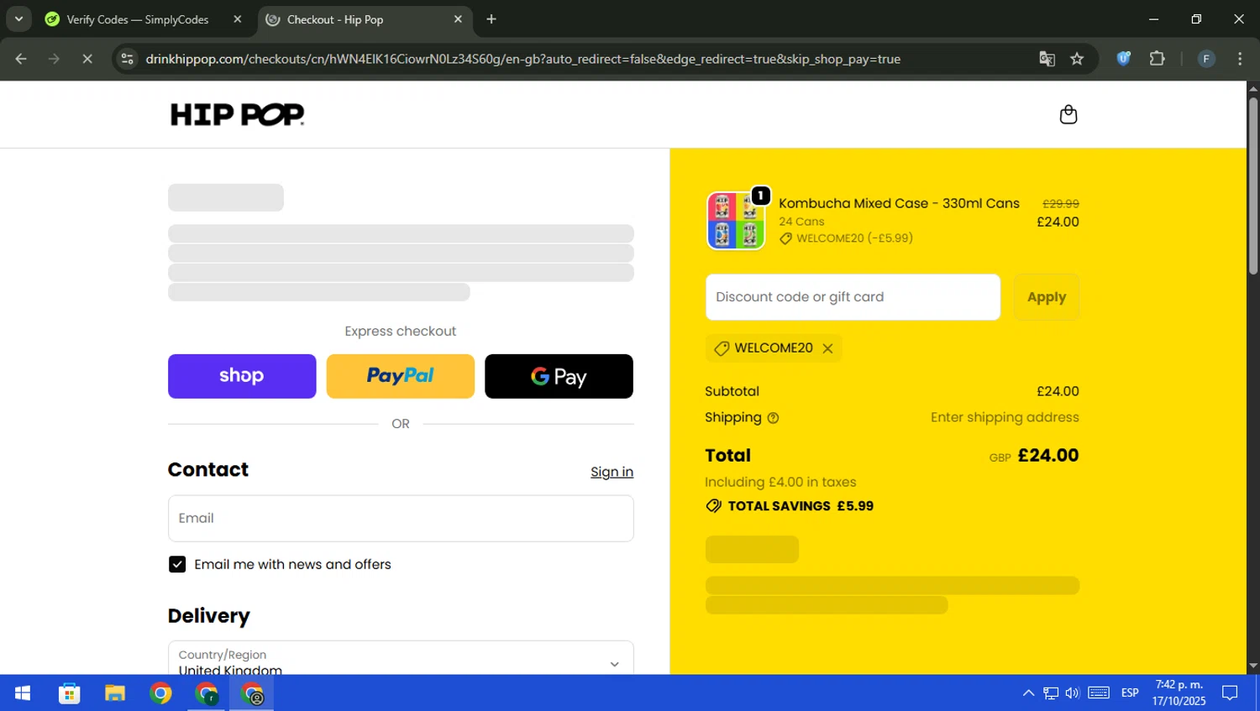Image resolution: width=1260 pixels, height=711 pixels.
Task: Click the Sign in link
Action: point(612,472)
